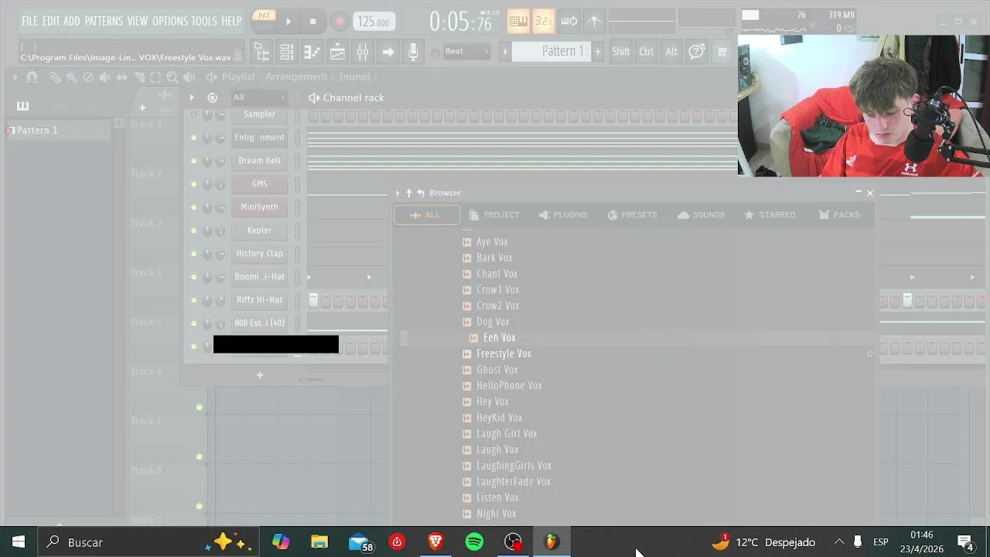
Task: Click the help question-mark icon
Action: [x=696, y=52]
